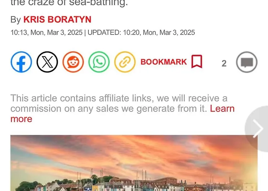The height and width of the screenshot is (191, 268).
Task: Open comments via the speech bubble icon
Action: 247,62
